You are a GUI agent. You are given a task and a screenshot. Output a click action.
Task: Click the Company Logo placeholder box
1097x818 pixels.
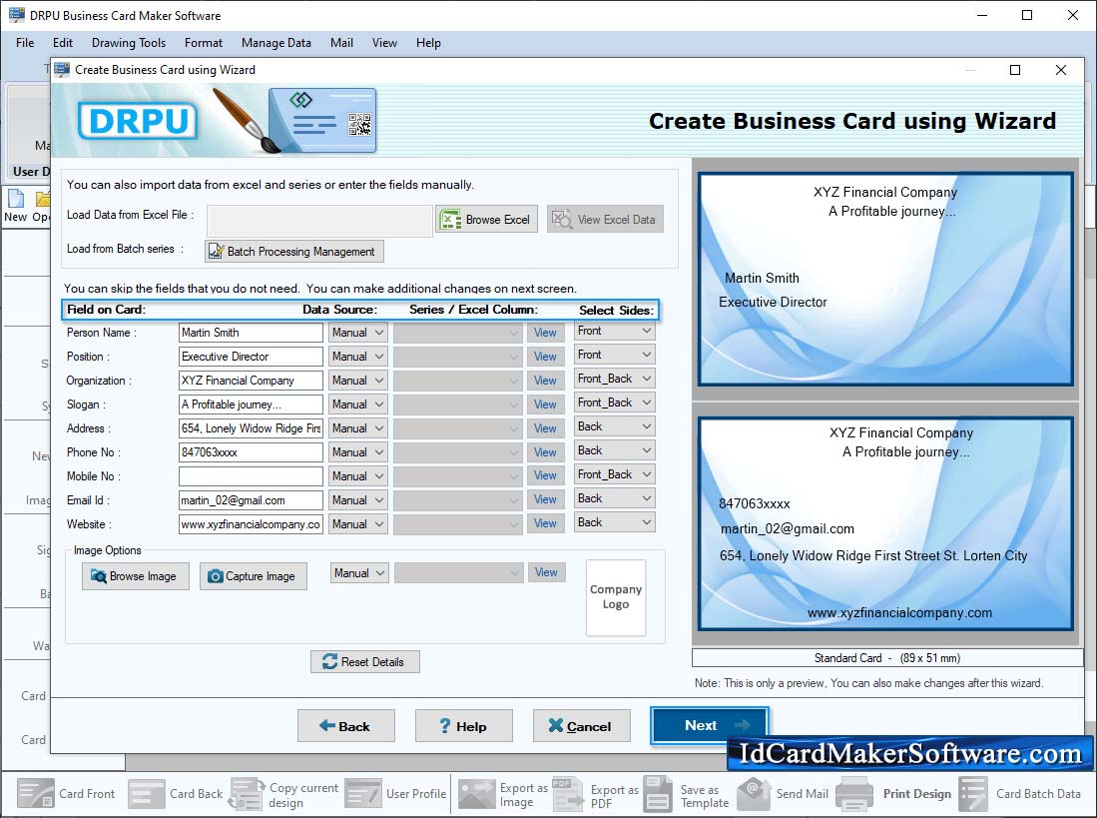click(616, 597)
